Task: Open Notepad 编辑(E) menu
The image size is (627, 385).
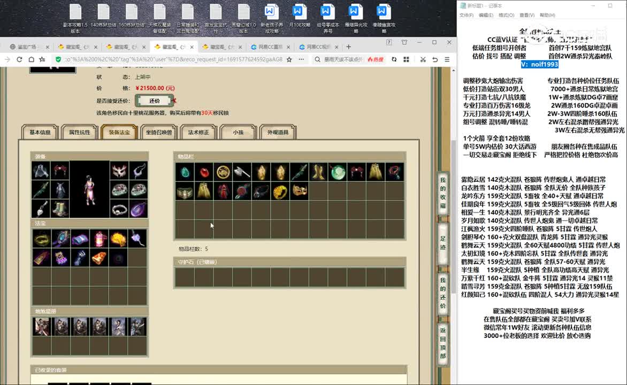Action: tap(486, 15)
